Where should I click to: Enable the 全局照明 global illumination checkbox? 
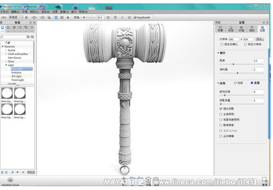click(221, 114)
